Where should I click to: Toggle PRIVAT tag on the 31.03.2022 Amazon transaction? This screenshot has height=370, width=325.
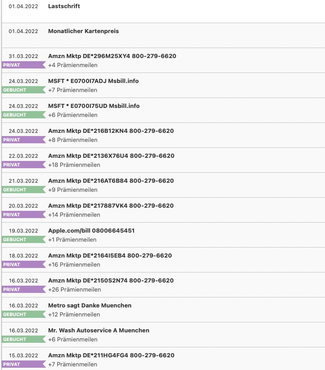pyautogui.click(x=24, y=65)
